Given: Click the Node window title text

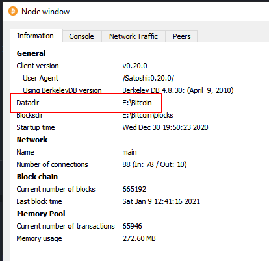Looking at the screenshot, I should click(45, 12).
